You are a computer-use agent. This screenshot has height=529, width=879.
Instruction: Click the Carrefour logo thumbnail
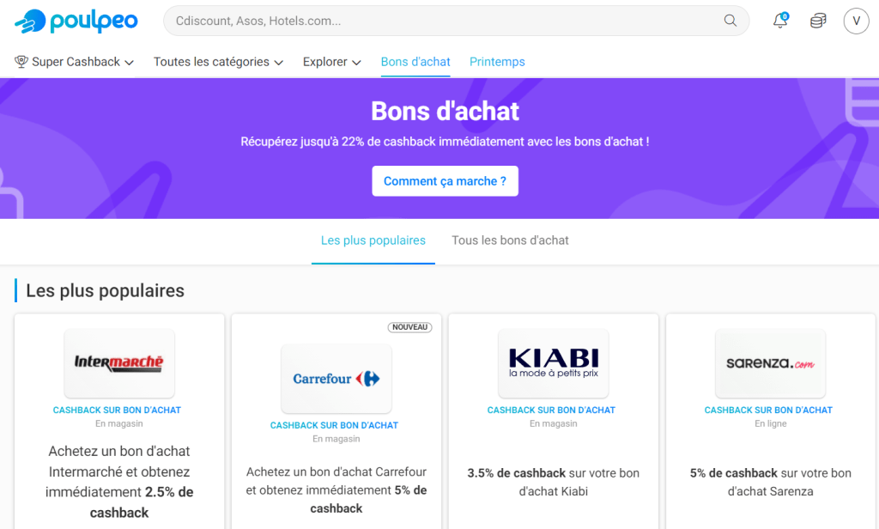336,378
